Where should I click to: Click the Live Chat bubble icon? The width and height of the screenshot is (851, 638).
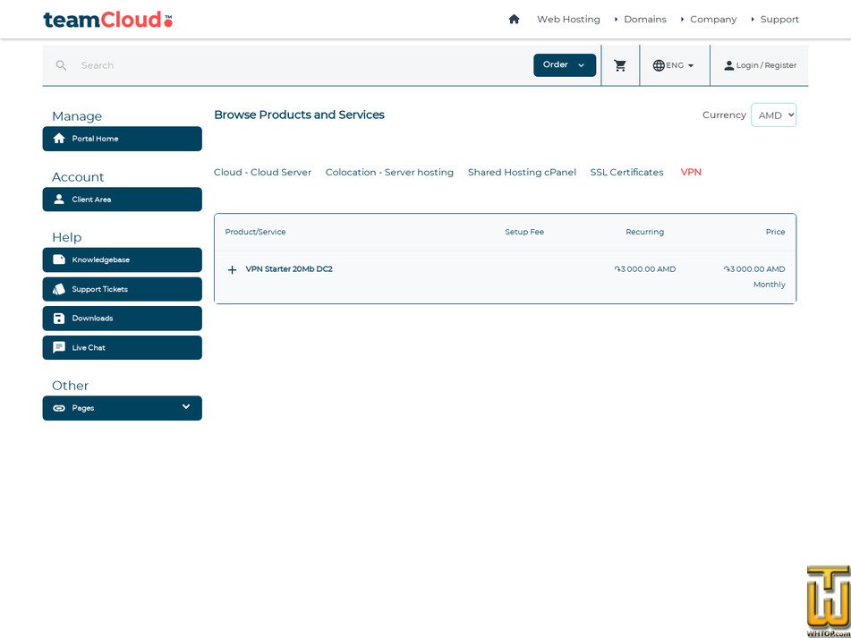coord(59,347)
